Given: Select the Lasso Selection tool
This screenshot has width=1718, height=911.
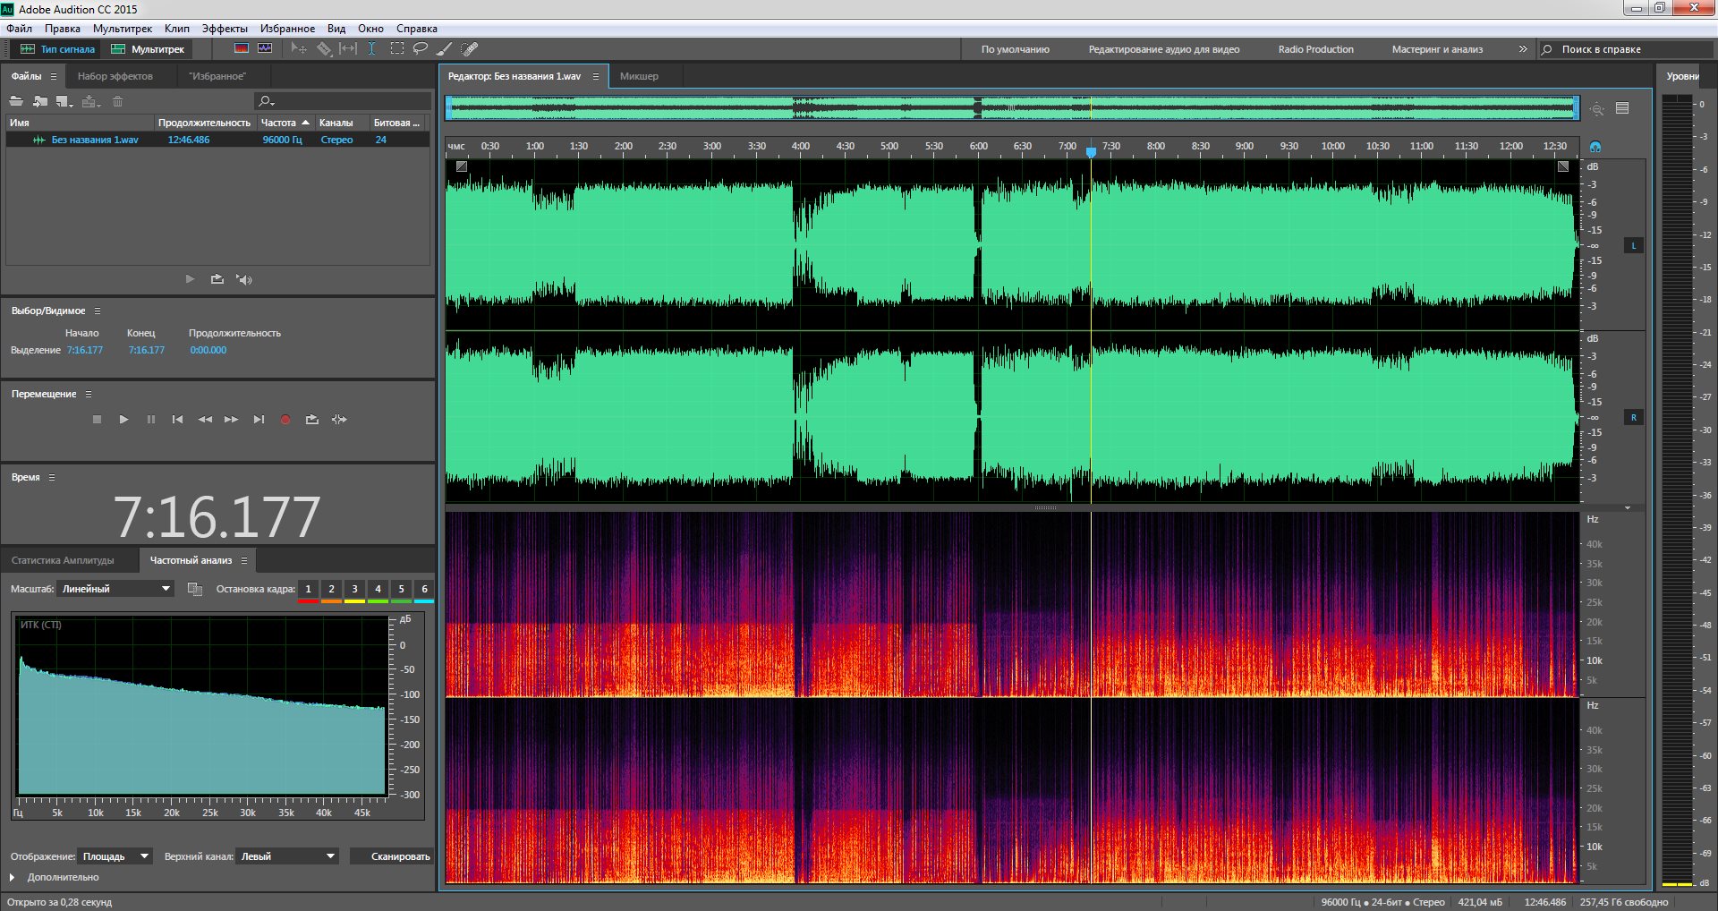Looking at the screenshot, I should [420, 49].
